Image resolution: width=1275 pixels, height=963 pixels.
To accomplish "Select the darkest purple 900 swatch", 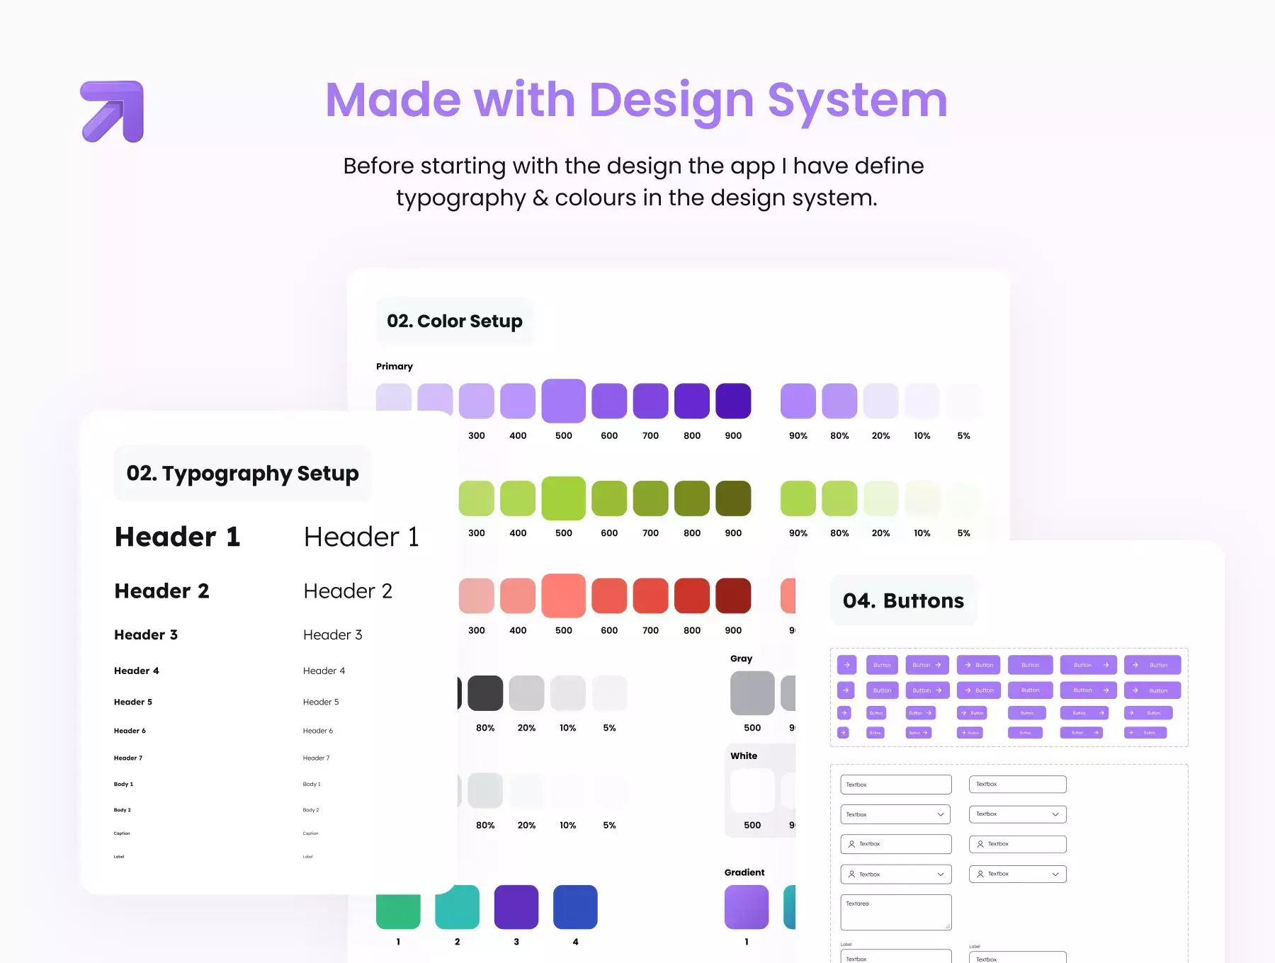I will coord(733,401).
